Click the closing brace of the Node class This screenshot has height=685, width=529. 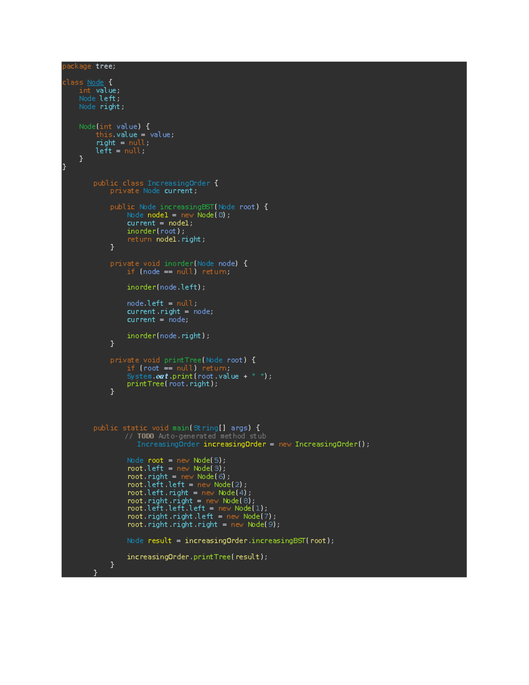(63, 167)
